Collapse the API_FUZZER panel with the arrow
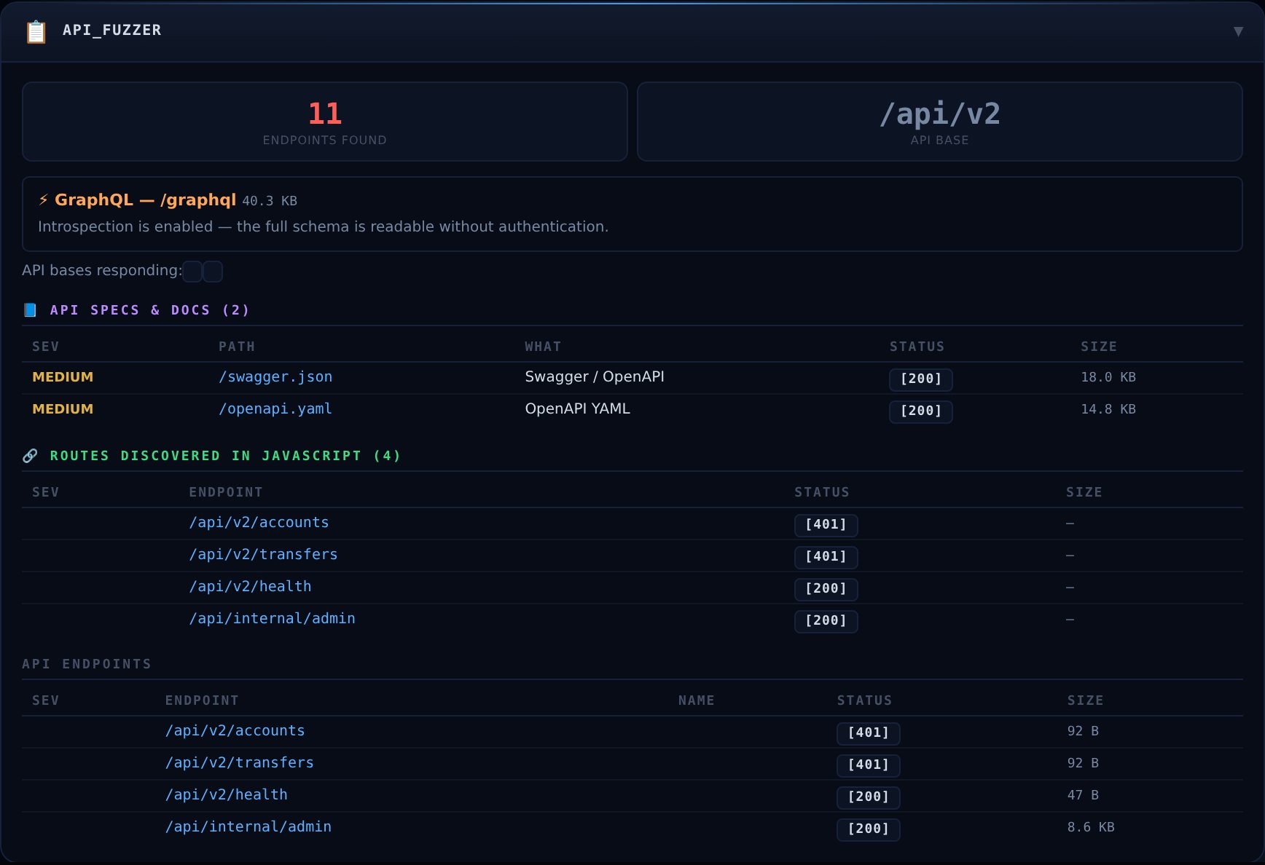Viewport: 1265px width, 865px height. point(1237,31)
